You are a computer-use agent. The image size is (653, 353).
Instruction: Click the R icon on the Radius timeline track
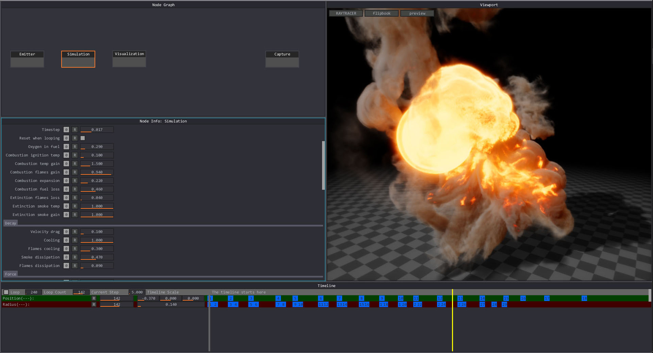(x=94, y=304)
